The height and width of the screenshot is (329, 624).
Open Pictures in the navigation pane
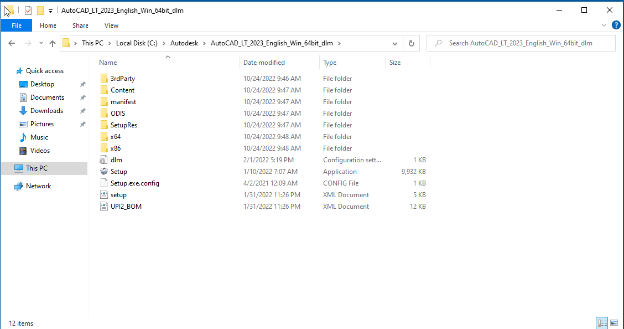pyautogui.click(x=42, y=124)
